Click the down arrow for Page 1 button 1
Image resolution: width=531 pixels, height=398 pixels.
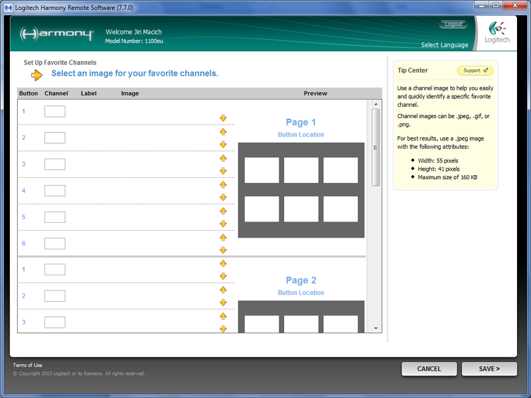pos(223,118)
